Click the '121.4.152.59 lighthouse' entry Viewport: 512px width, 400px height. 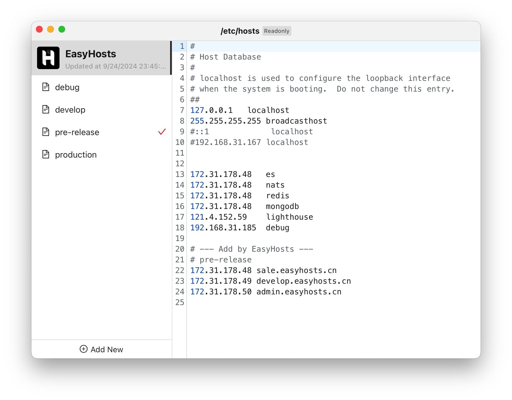tap(252, 217)
